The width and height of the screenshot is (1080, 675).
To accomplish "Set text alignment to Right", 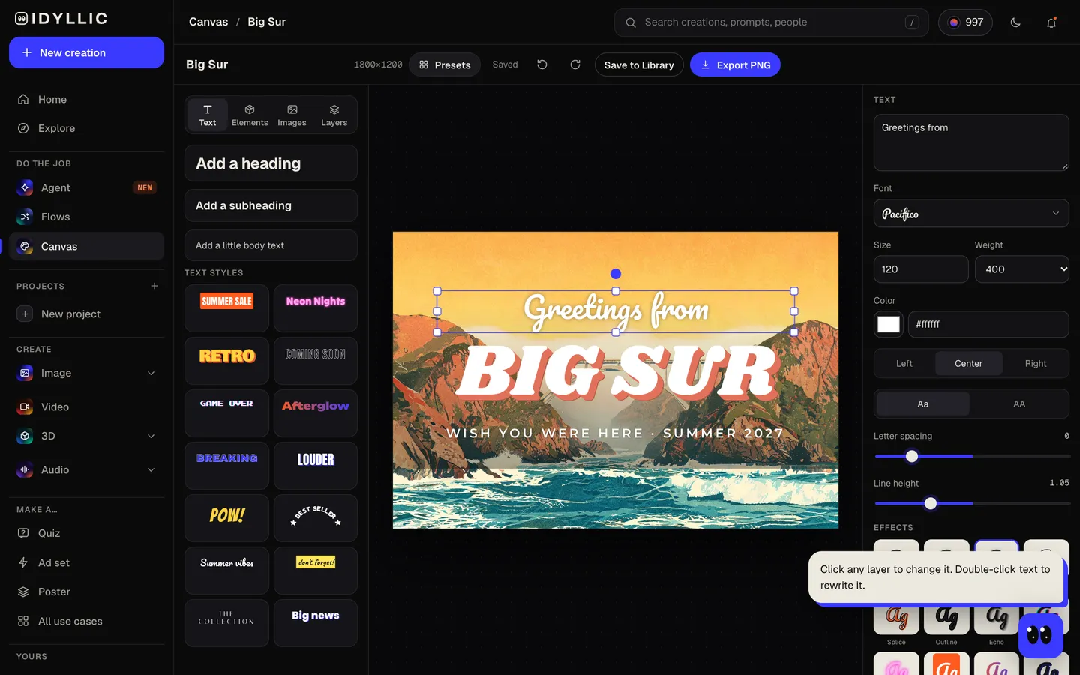I will pos(1036,363).
